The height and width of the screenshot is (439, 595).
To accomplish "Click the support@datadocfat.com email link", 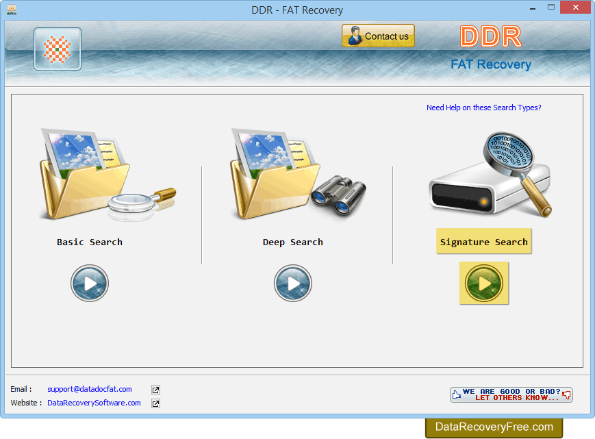I will pyautogui.click(x=90, y=389).
